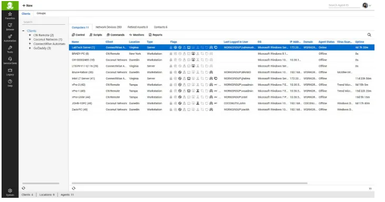Sort by the Uptime column header
The height and width of the screenshot is (202, 385).
point(359,42)
